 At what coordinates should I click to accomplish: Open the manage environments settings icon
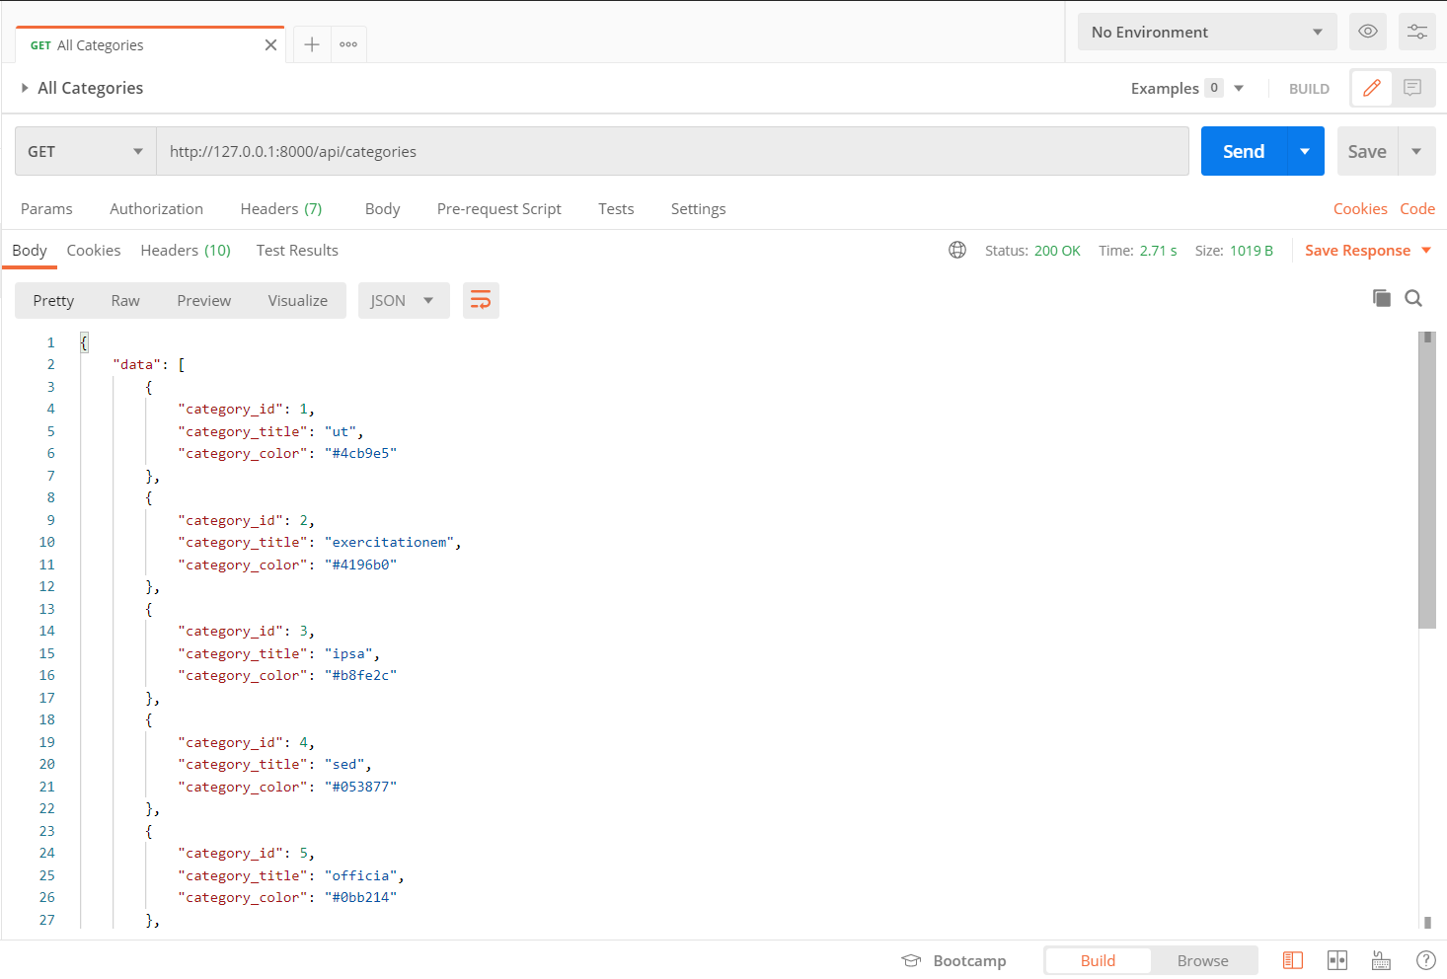(1416, 32)
